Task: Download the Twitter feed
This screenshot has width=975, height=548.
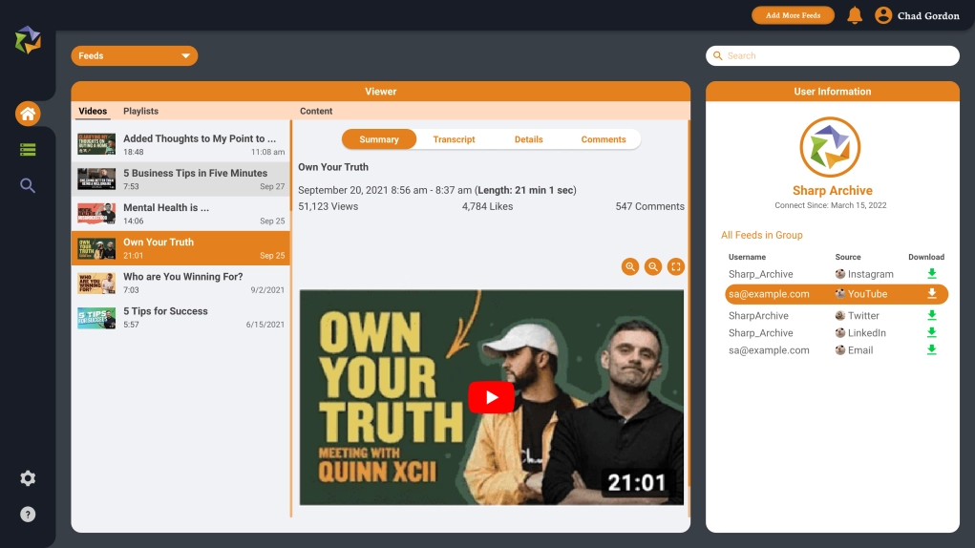Action: 932,315
